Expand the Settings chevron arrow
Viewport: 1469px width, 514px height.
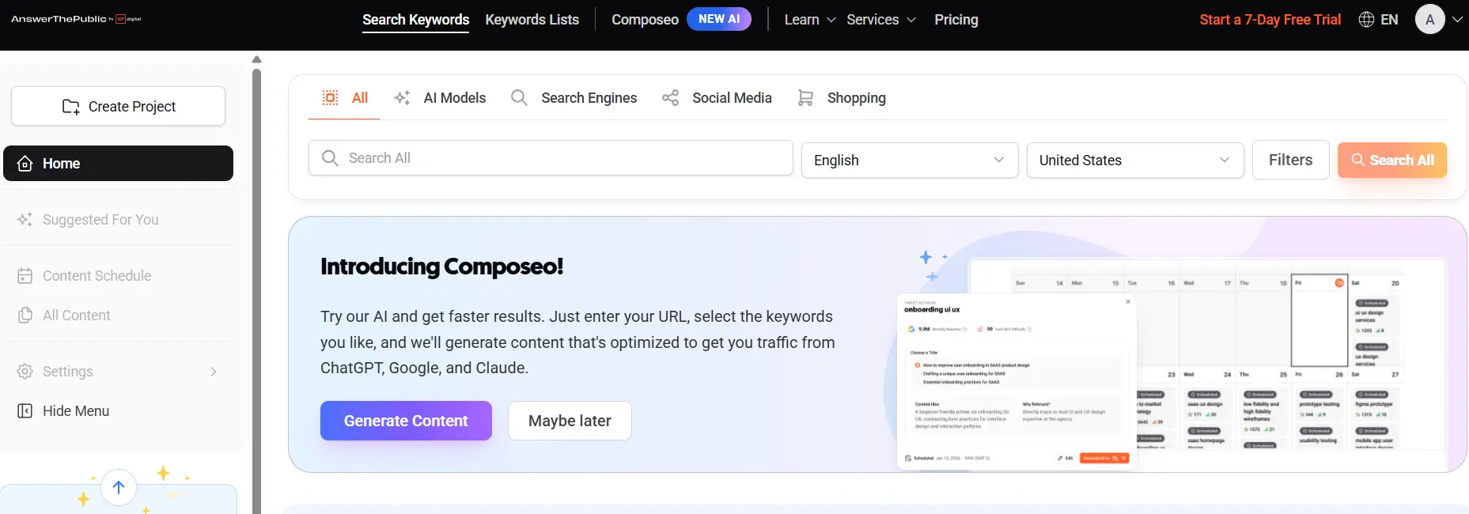point(213,372)
